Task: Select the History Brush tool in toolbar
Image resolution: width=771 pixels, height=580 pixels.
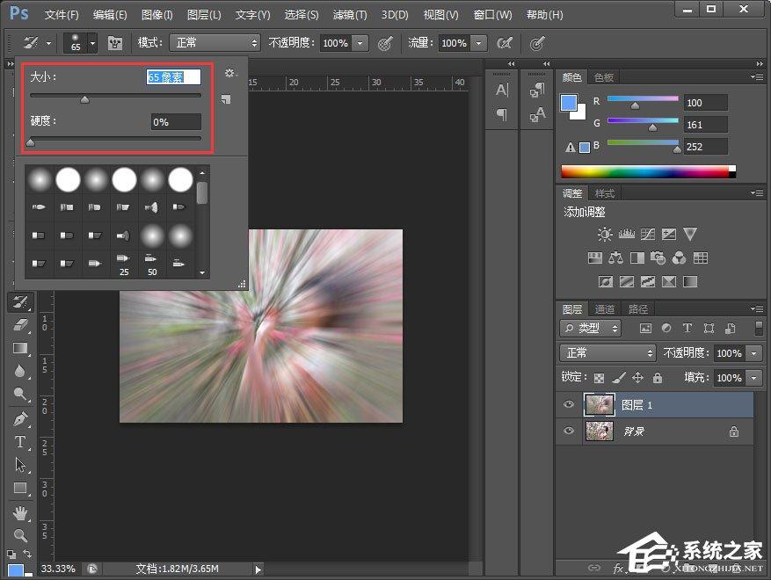Action: pyautogui.click(x=19, y=302)
